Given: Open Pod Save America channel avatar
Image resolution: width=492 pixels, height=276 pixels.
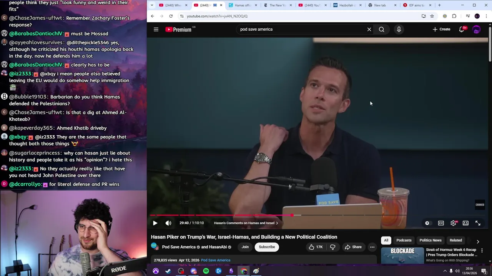Looking at the screenshot, I should click(155, 246).
